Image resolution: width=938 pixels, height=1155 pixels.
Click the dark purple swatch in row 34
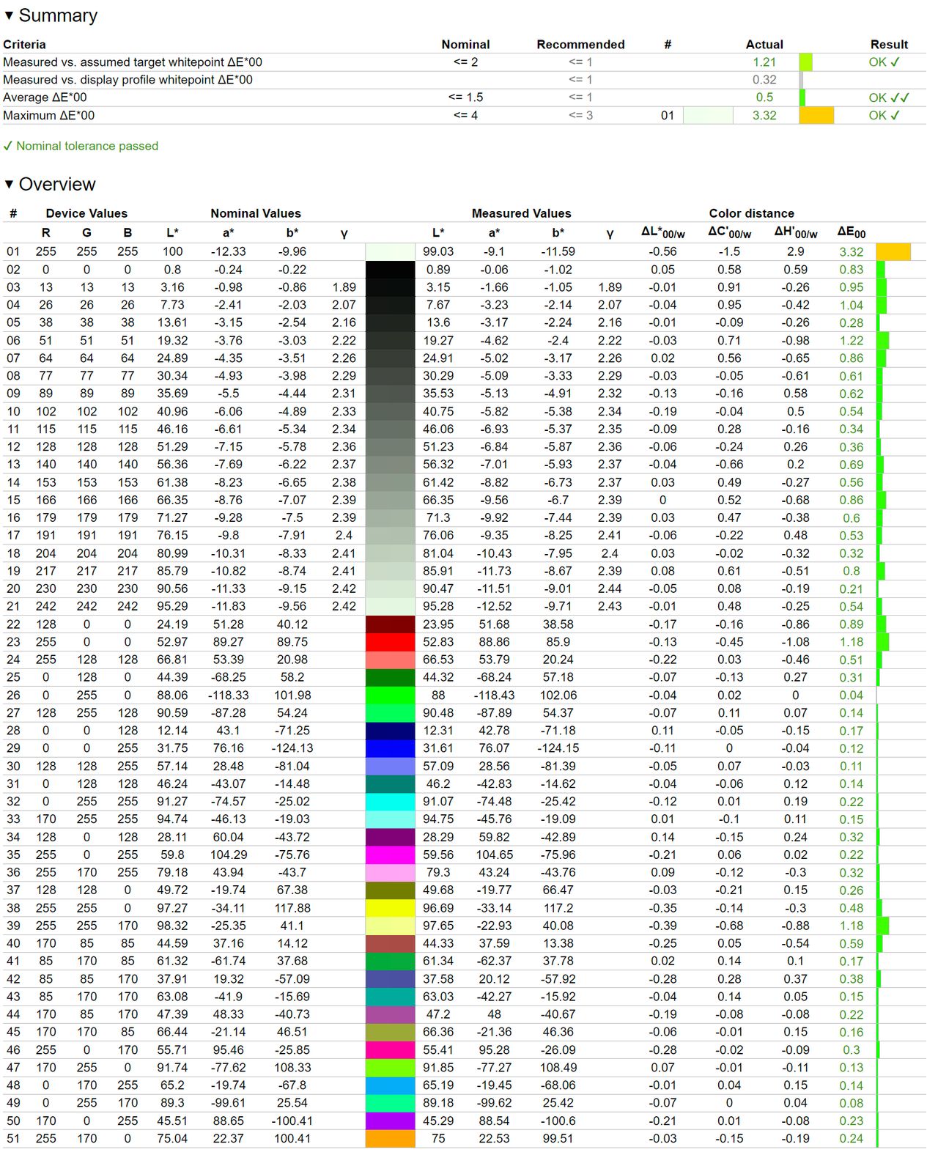pos(390,837)
